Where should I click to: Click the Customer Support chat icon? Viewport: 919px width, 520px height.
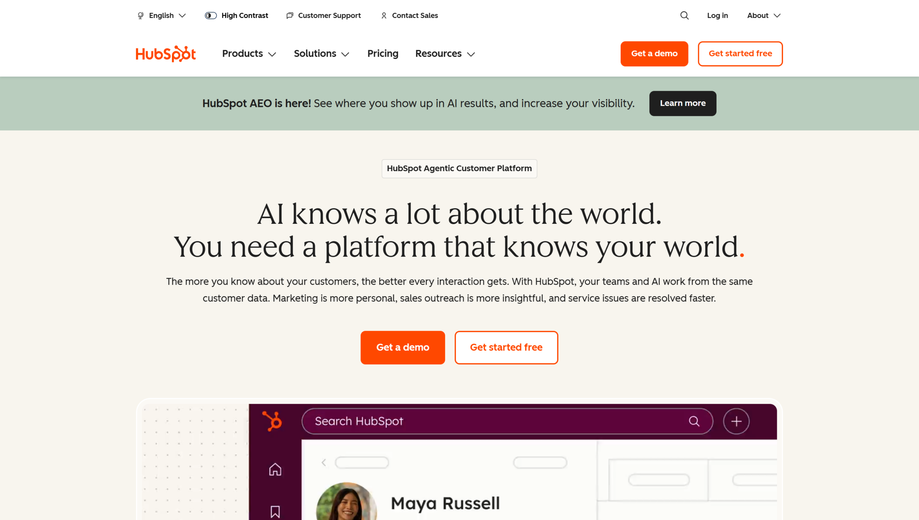[290, 15]
